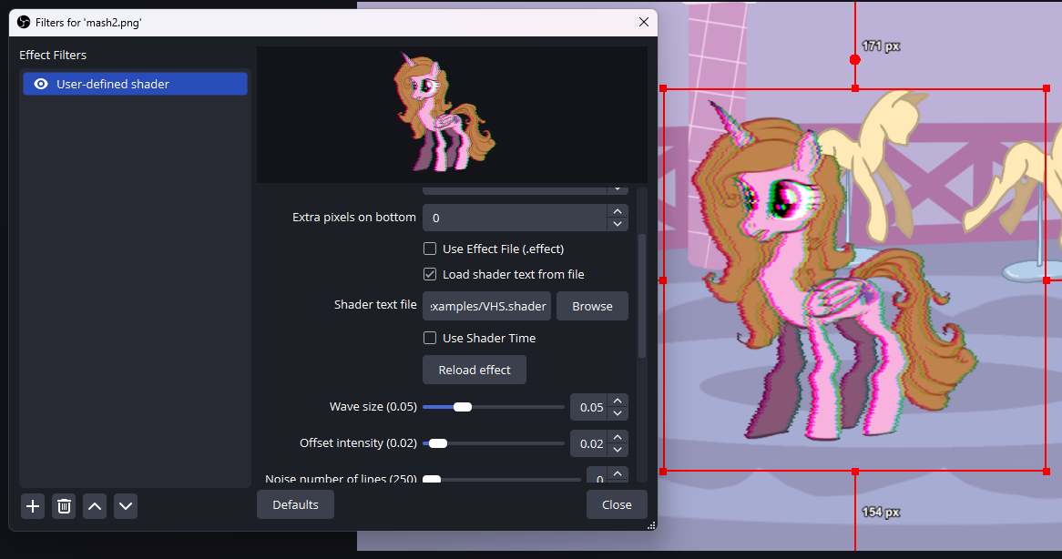Image resolution: width=1062 pixels, height=559 pixels.
Task: Enable Use Effect File (.effect)
Action: (x=429, y=248)
